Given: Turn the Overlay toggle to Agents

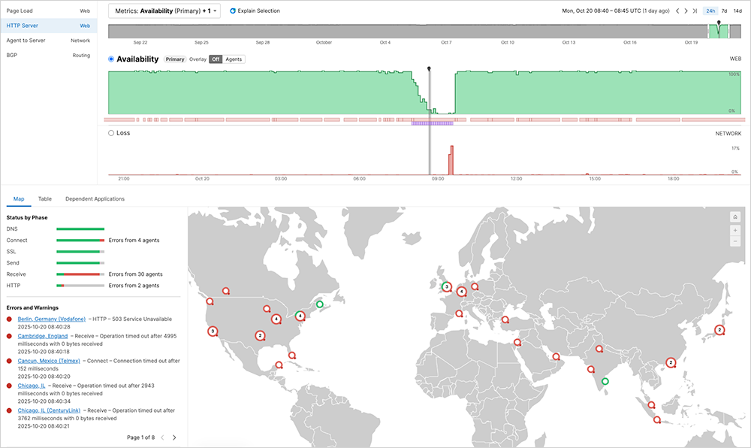Looking at the screenshot, I should tap(233, 59).
